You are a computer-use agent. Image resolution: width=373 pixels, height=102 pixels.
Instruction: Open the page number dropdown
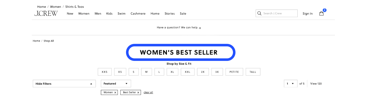(290, 84)
